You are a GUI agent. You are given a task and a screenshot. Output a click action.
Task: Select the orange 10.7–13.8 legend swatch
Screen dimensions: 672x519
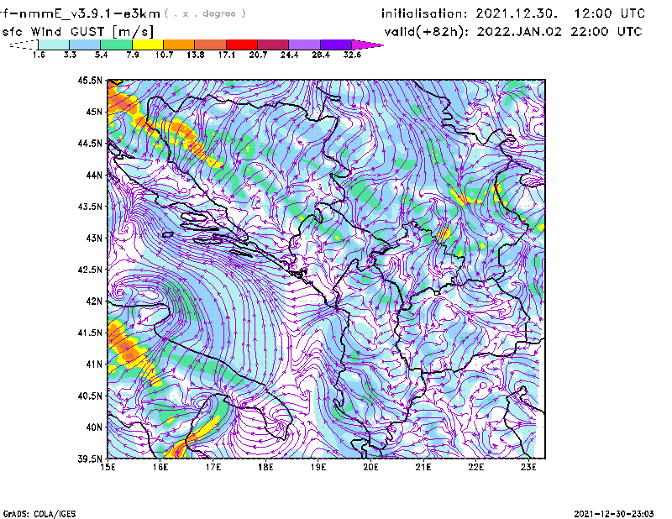179,45
